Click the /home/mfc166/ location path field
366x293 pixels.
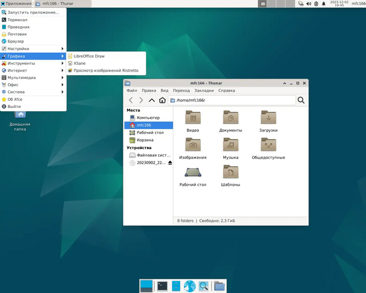[x=232, y=100]
